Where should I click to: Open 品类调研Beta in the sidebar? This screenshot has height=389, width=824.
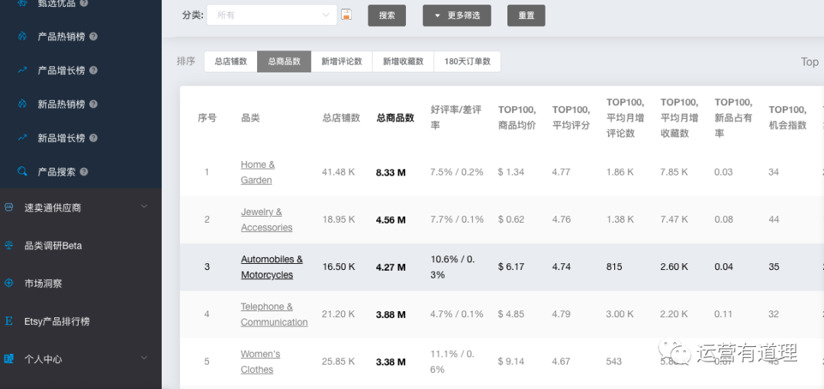click(x=53, y=246)
